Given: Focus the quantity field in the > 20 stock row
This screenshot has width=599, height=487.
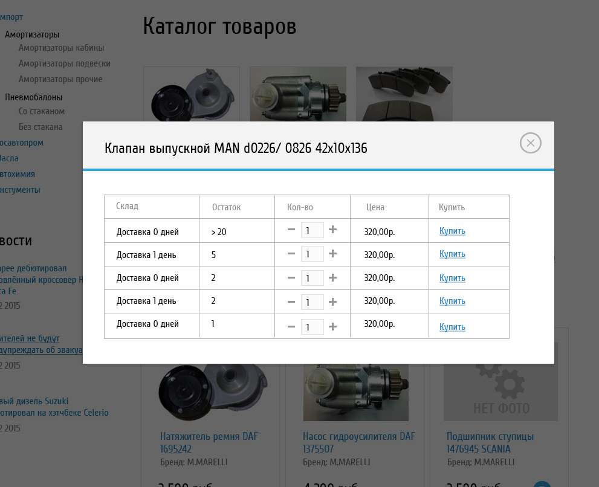Looking at the screenshot, I should tap(312, 230).
